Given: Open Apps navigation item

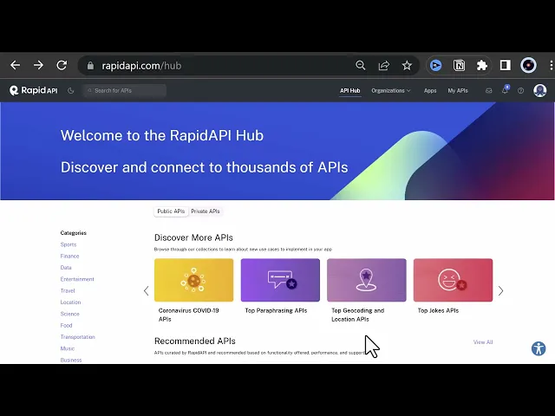Looking at the screenshot, I should [x=430, y=90].
